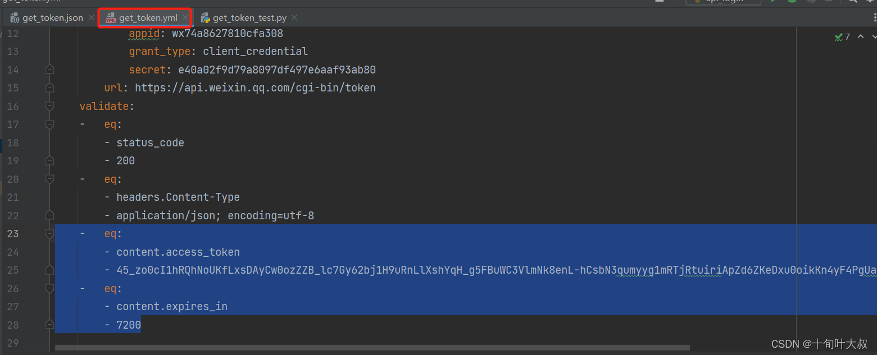Click the value 200 on line 19
Viewport: 877px width, 355px height.
(x=126, y=161)
